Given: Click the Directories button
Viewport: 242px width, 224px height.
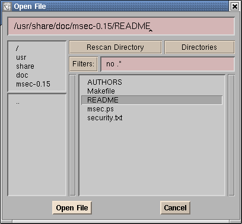Looking at the screenshot, I should [199, 47].
